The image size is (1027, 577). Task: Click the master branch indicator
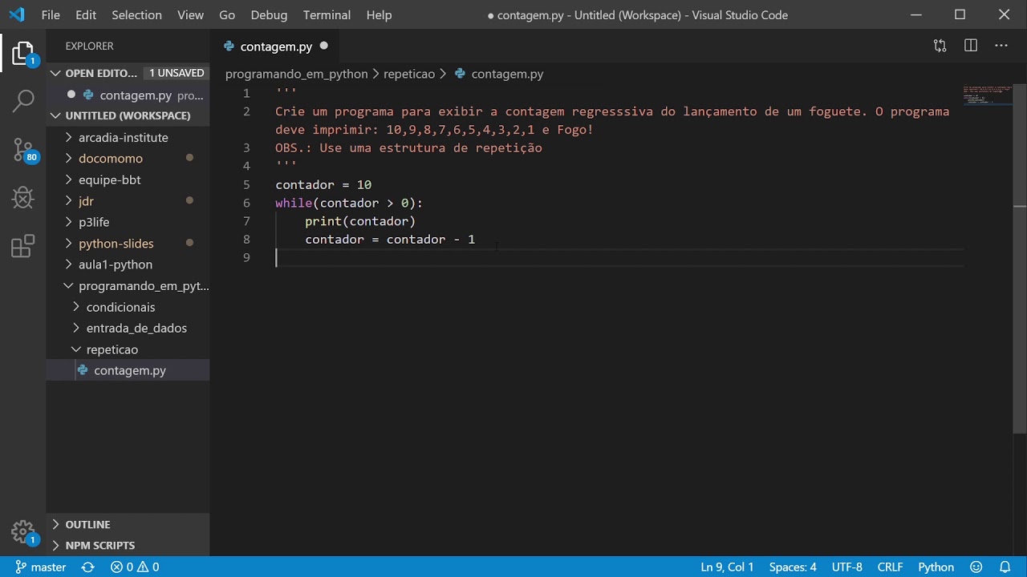click(41, 567)
